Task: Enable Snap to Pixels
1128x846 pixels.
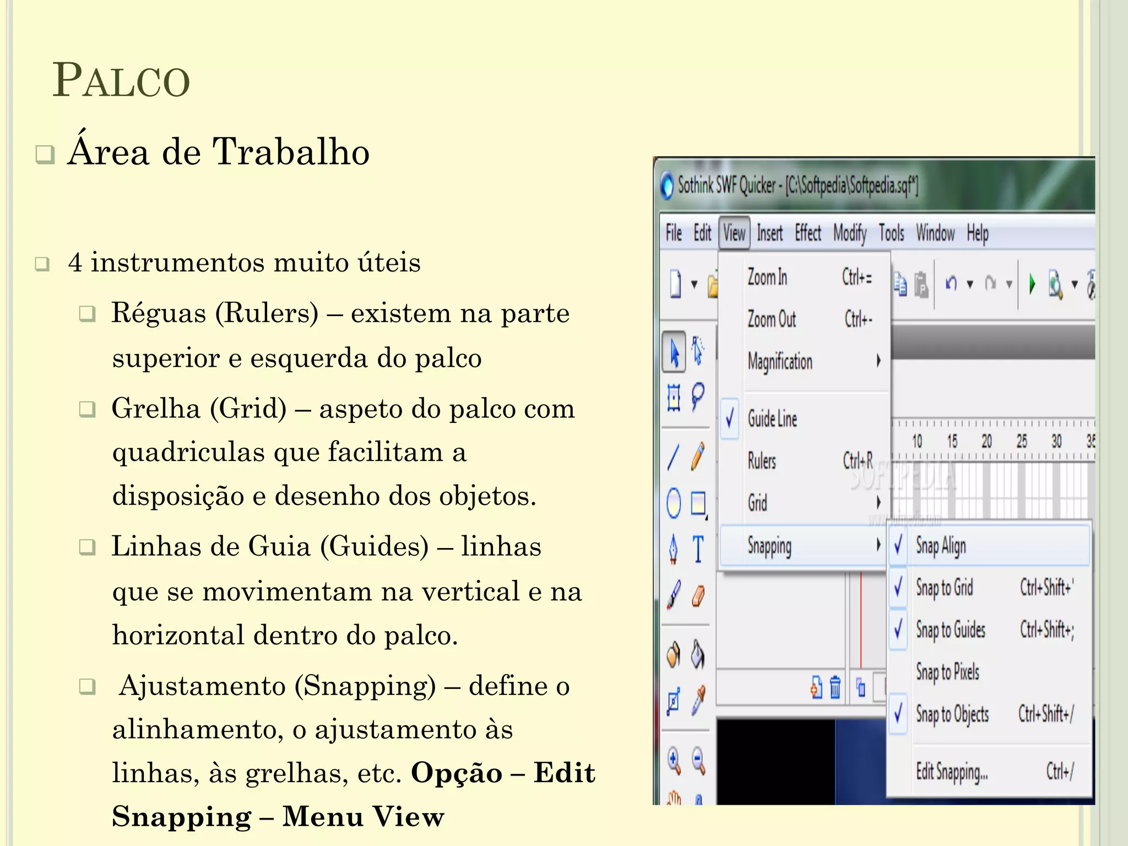Action: click(989, 671)
